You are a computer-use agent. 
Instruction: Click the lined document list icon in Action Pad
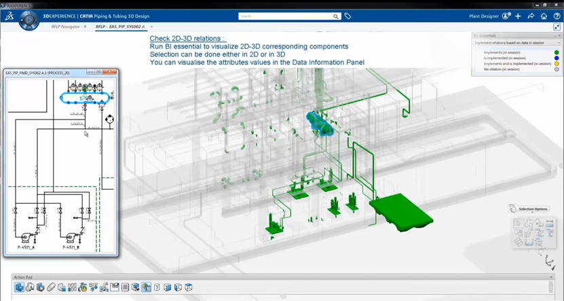[125, 287]
